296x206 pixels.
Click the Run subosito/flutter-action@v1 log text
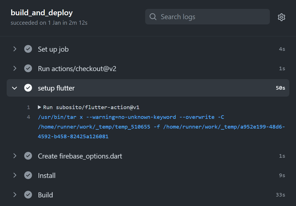(91, 107)
